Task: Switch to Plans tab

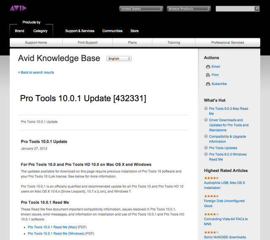Action: pos(132,43)
